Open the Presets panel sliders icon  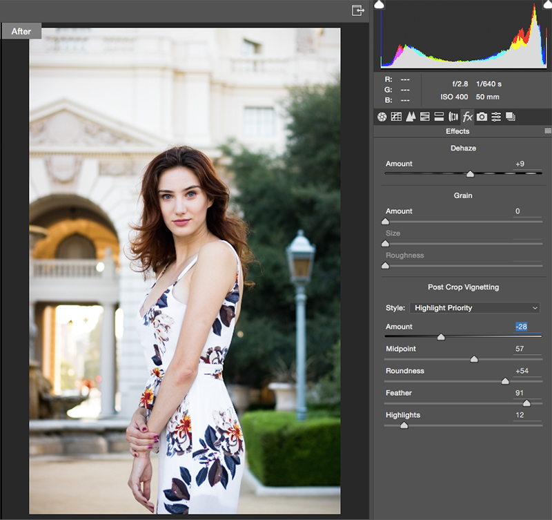496,117
